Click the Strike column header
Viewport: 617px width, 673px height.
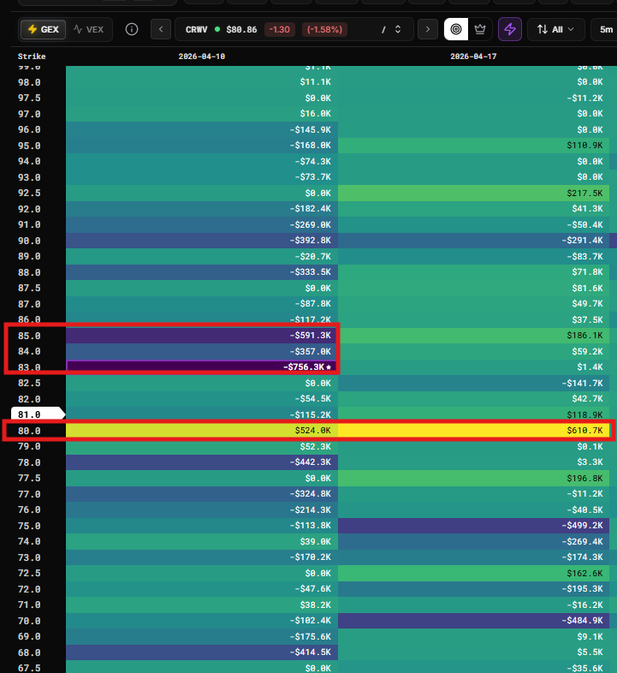32,57
